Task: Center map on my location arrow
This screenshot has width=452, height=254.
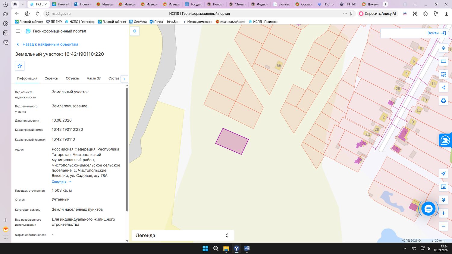Action: (443, 174)
